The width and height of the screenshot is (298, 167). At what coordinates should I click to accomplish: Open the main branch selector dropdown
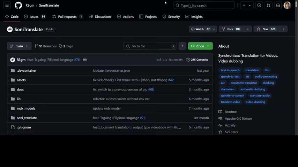tap(19, 46)
